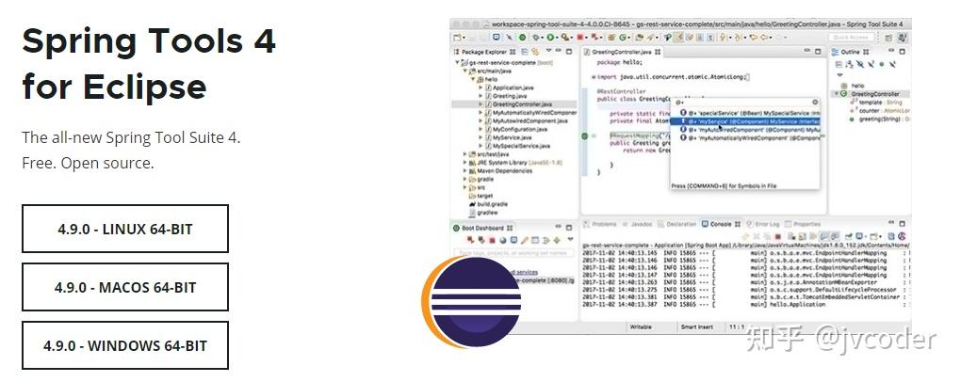Click Smart Insert status bar entry
The image size is (961, 382).
(697, 326)
